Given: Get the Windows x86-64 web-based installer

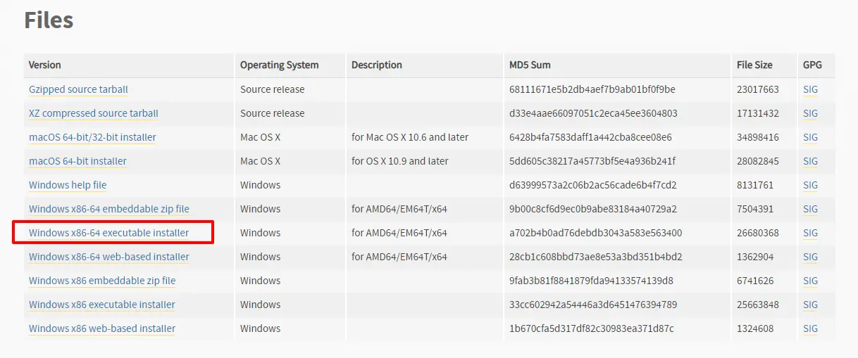Looking at the screenshot, I should (x=108, y=257).
